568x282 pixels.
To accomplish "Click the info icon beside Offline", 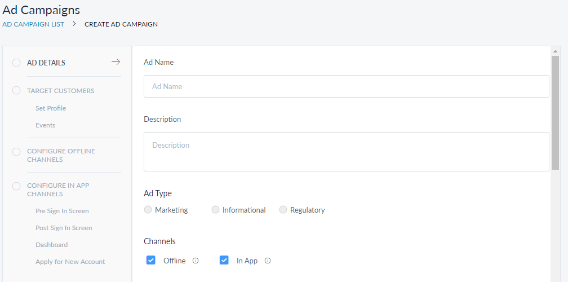I will [196, 261].
